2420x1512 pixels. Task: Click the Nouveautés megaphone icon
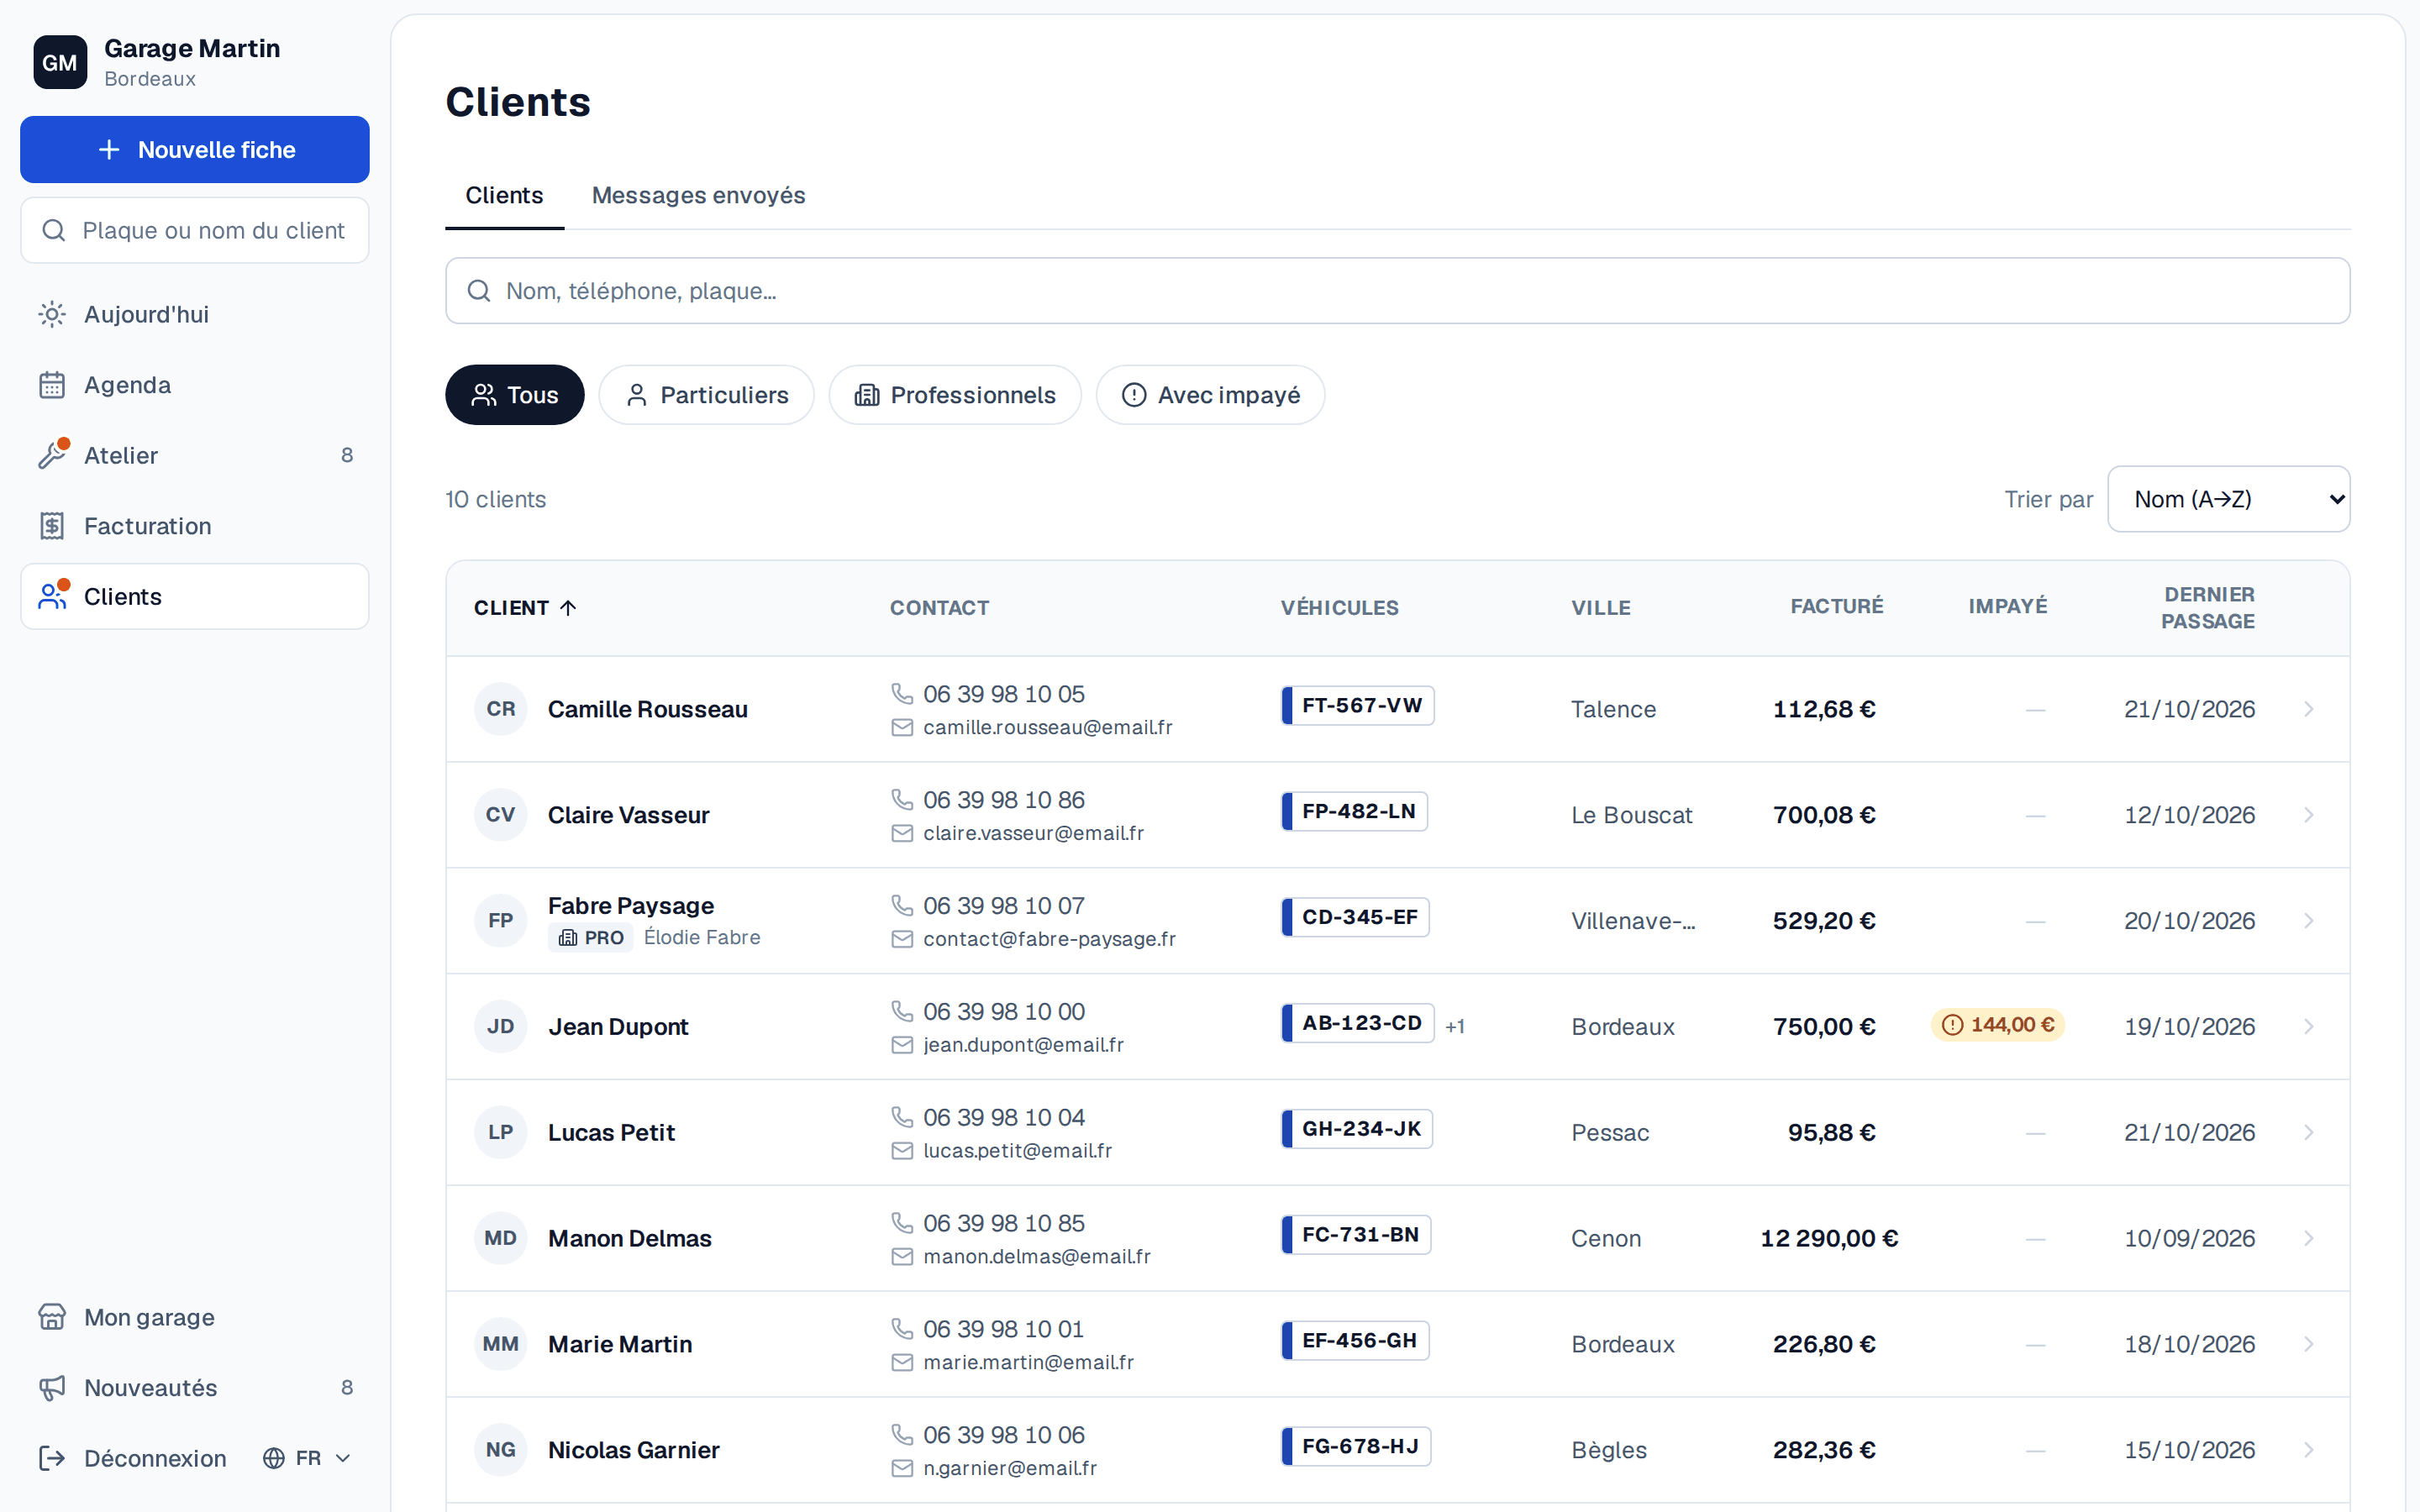click(52, 1387)
